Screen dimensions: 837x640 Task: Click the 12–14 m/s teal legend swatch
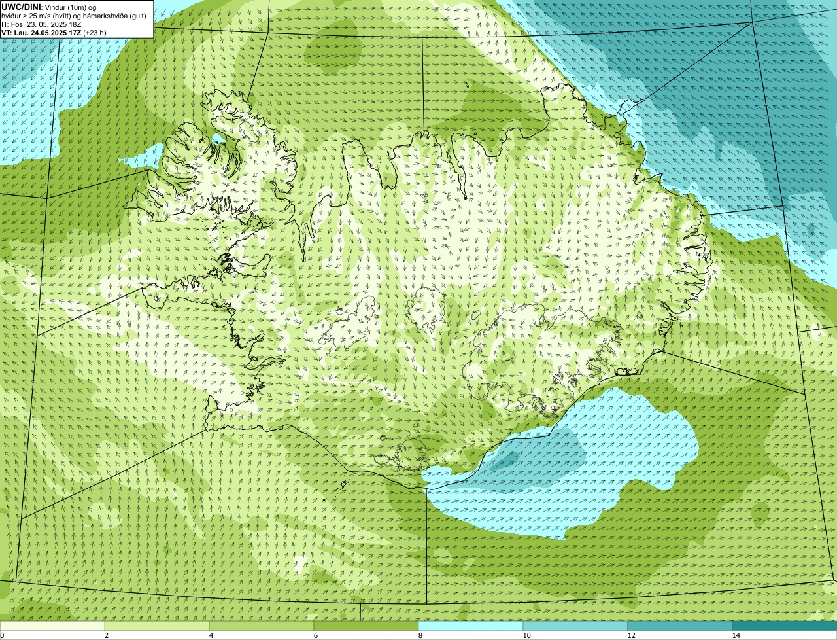click(680, 626)
